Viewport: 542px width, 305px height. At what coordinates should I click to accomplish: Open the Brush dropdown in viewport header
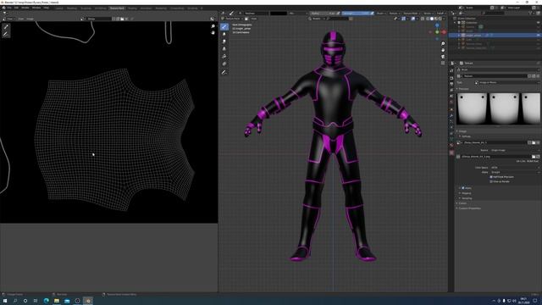pyautogui.click(x=381, y=14)
